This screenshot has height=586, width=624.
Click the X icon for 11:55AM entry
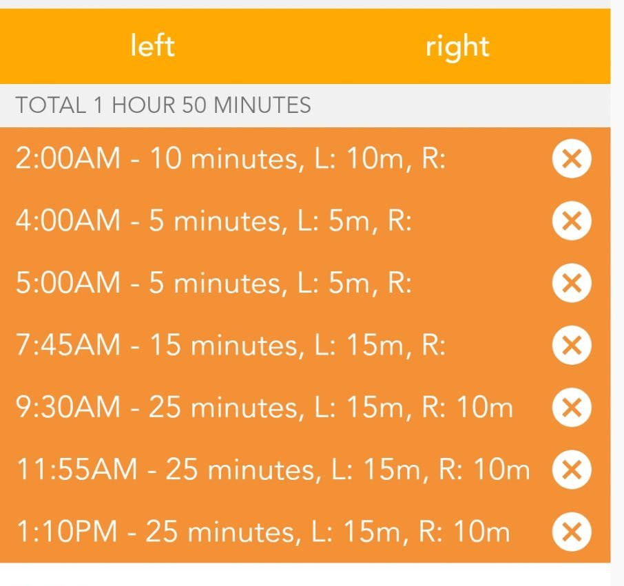pyautogui.click(x=572, y=470)
